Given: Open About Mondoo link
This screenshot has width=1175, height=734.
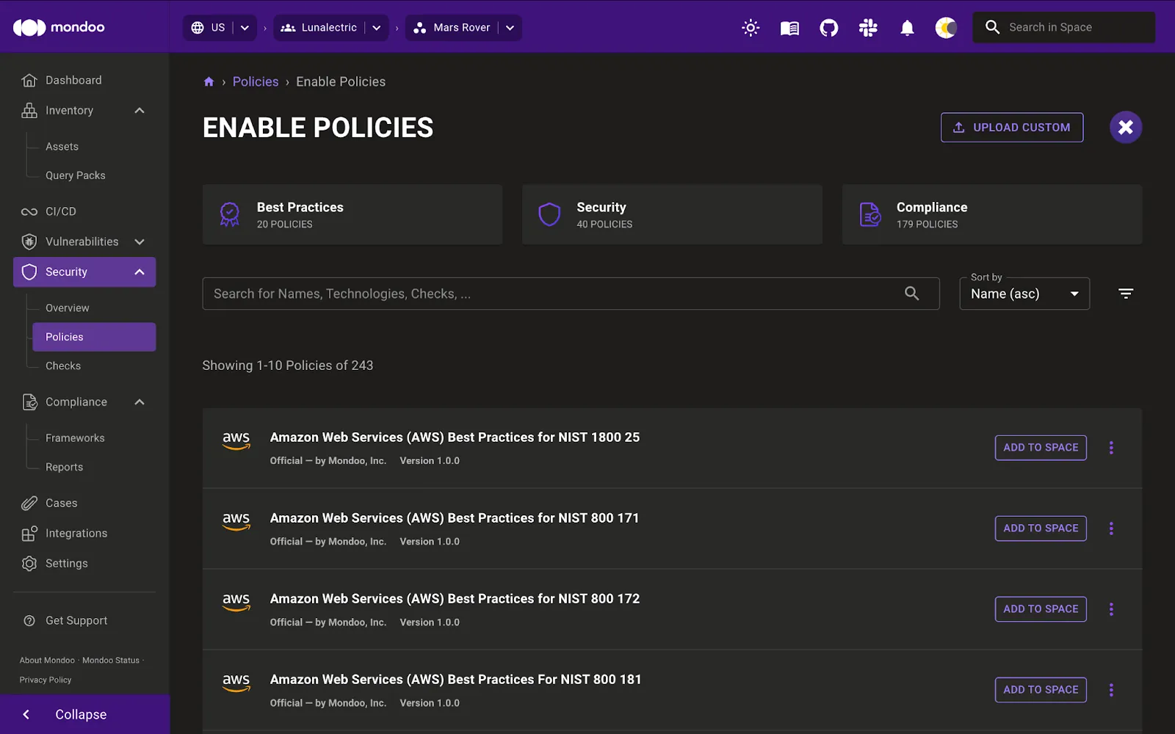Looking at the screenshot, I should tap(47, 661).
